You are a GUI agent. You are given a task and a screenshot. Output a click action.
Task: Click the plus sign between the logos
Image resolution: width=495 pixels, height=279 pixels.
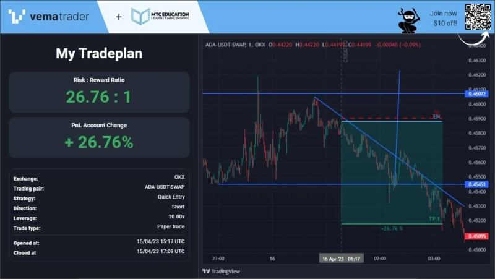pyautogui.click(x=119, y=17)
